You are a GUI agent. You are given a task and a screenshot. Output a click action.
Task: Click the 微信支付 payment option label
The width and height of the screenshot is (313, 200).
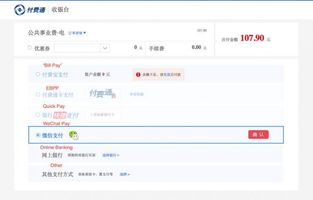tap(52, 135)
